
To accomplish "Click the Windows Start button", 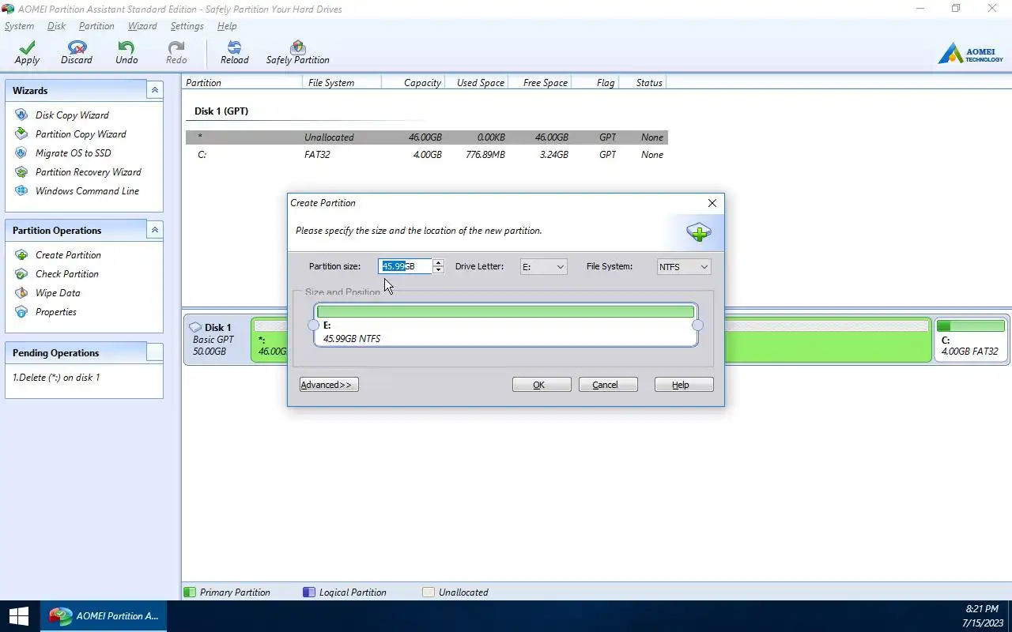I will pos(19,616).
